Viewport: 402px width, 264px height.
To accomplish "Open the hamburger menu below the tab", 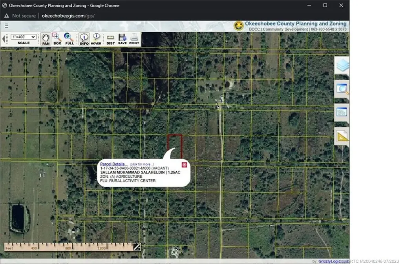I will 6,25.
